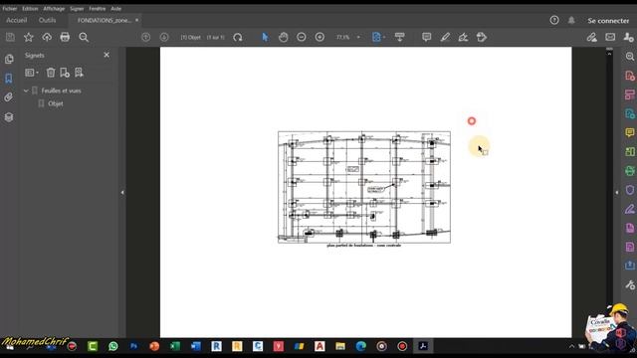Print the document with the printer icon
Screen dimensions: 637x358
[65, 38]
